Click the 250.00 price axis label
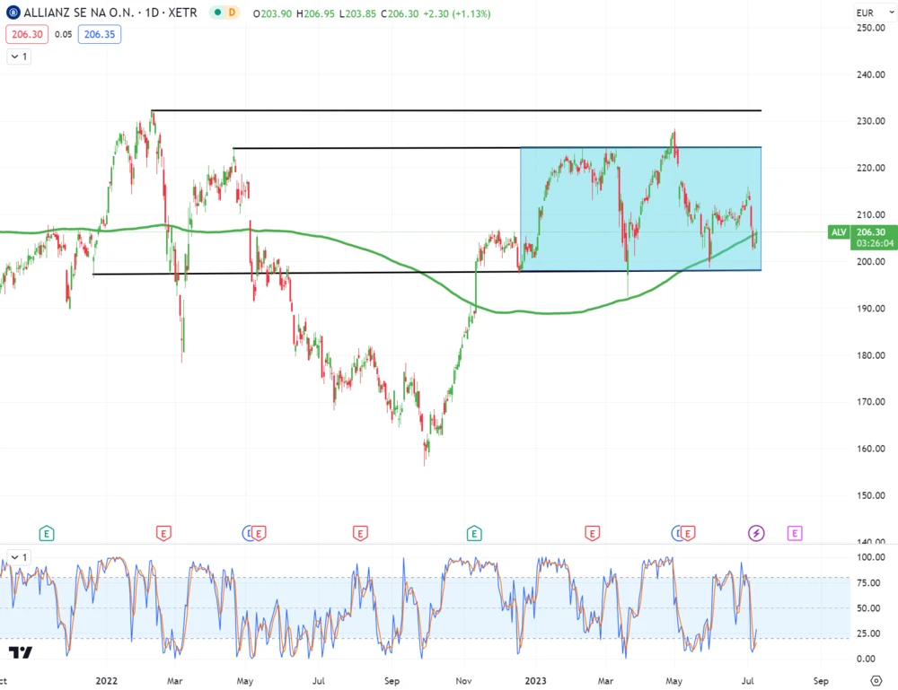 [870, 28]
